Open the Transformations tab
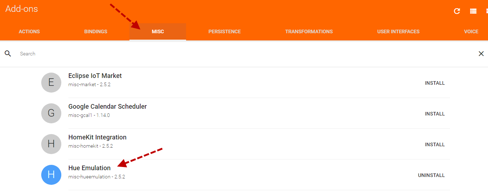Viewport: 488px width, 192px height. point(309,31)
